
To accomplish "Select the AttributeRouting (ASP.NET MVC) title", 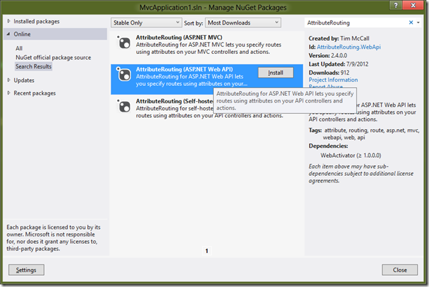I will click(x=179, y=37).
